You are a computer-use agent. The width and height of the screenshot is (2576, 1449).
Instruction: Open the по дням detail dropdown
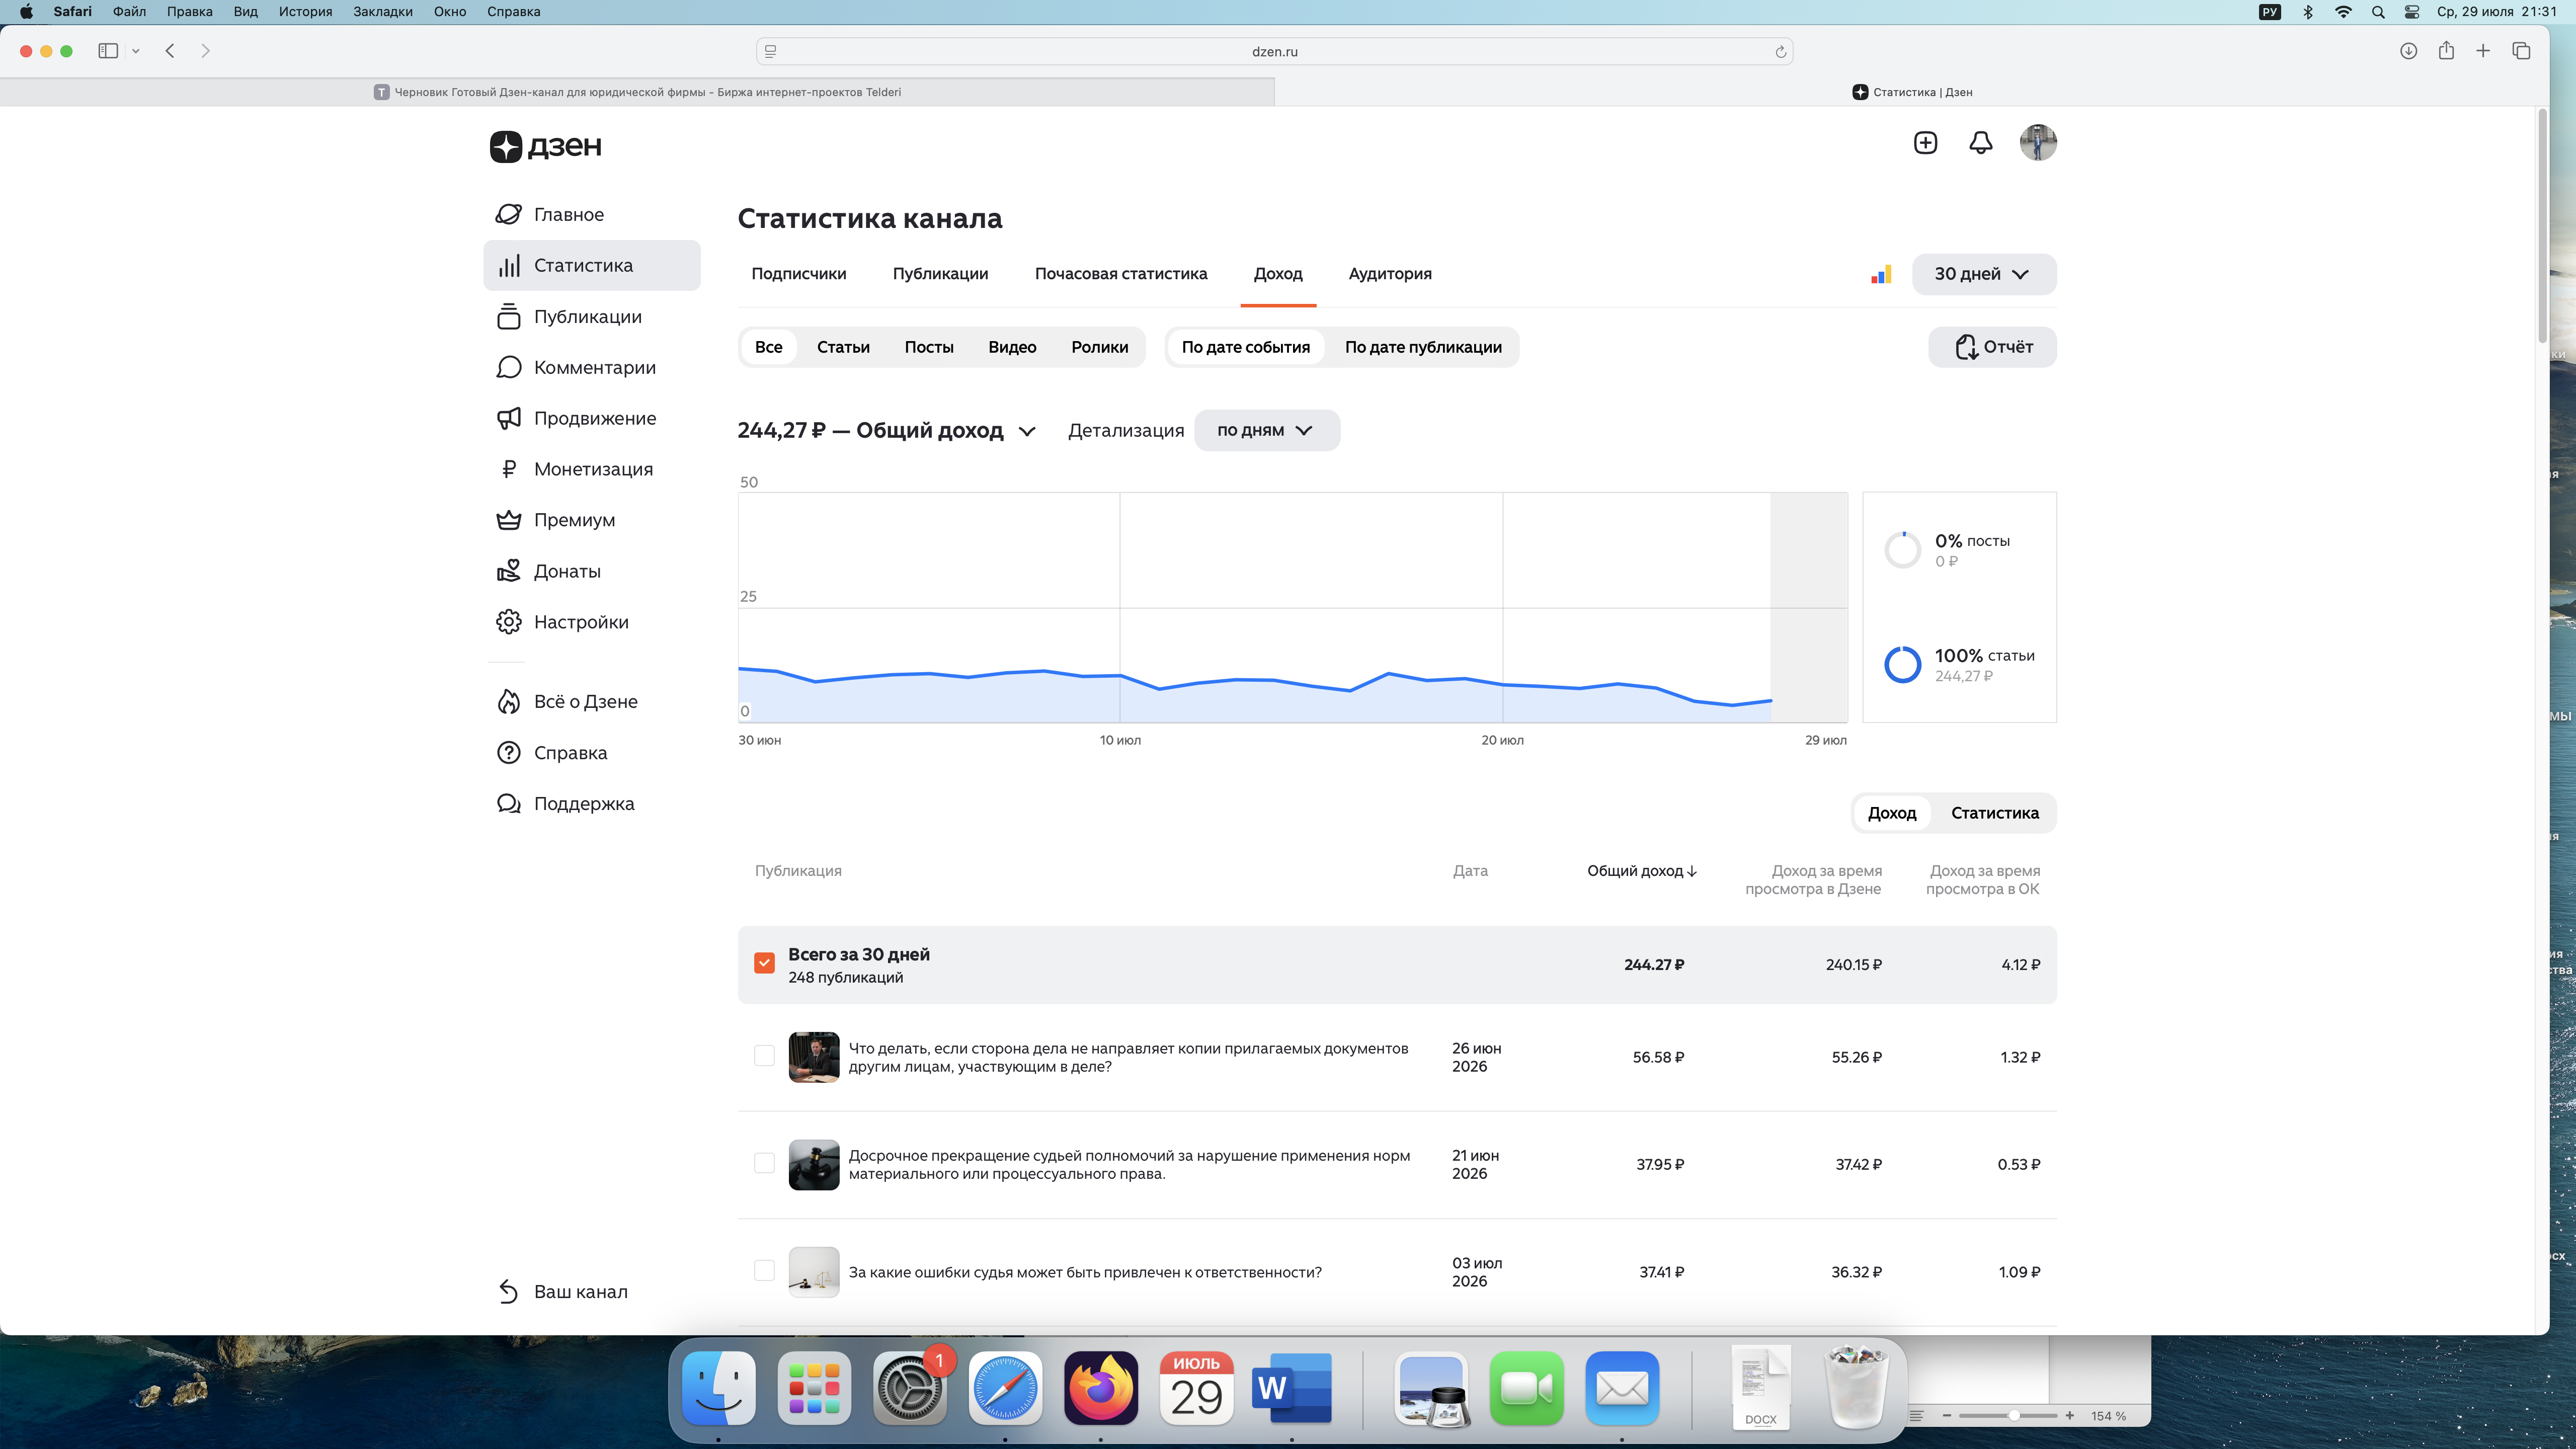(1266, 431)
